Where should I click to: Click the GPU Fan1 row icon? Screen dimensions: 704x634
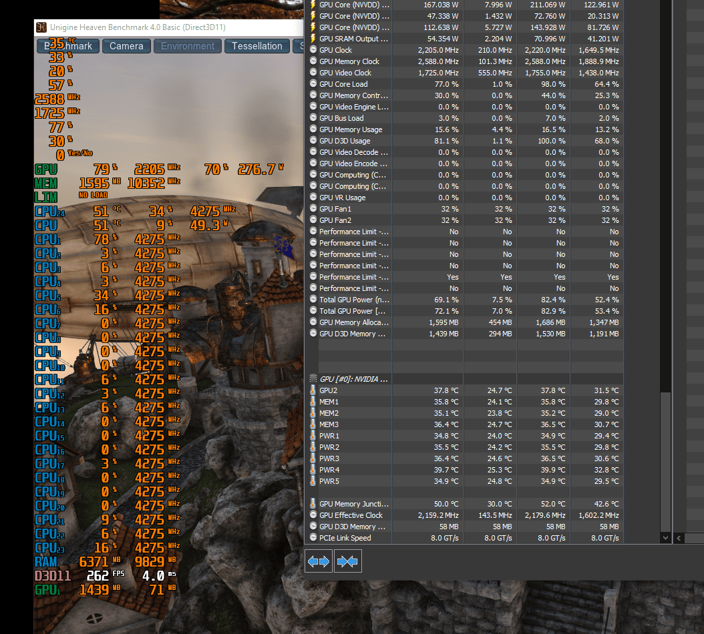point(313,209)
